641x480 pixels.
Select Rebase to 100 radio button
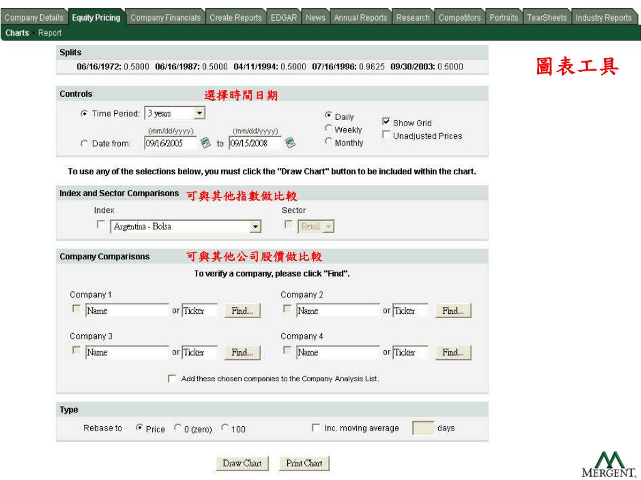point(225,427)
